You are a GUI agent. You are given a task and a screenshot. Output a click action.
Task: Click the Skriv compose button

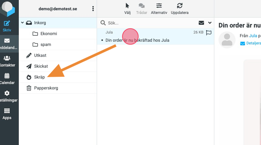point(7,26)
